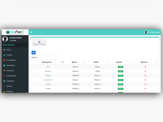
Task: Expand Productos chevron arrow
Action: pyautogui.click(x=26, y=71)
